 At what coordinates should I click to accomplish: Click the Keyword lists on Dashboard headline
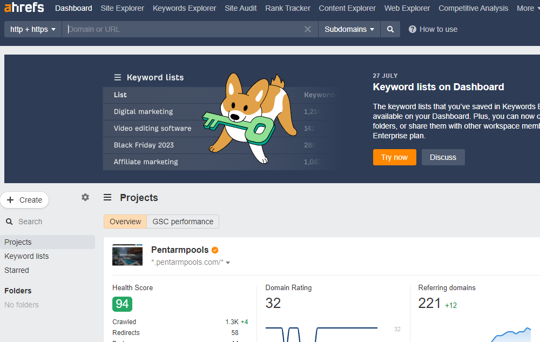pyautogui.click(x=438, y=87)
